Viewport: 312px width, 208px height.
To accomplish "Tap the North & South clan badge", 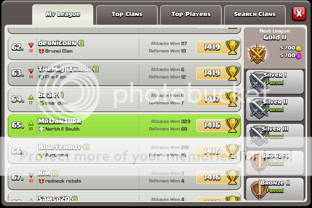I will pos(41,129).
